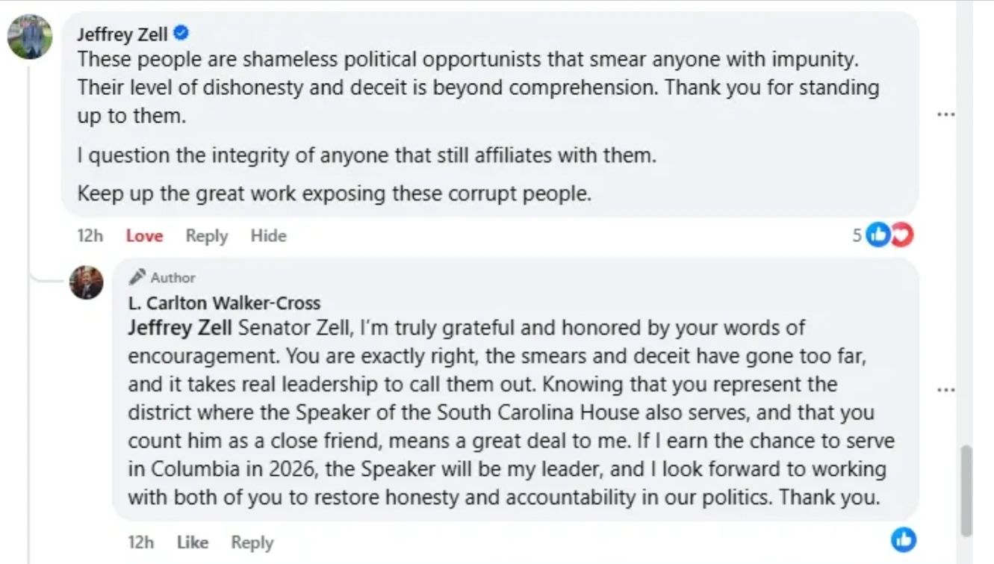Open options menu for Walker-Cross's reply
The height and width of the screenshot is (564, 994).
click(x=945, y=390)
